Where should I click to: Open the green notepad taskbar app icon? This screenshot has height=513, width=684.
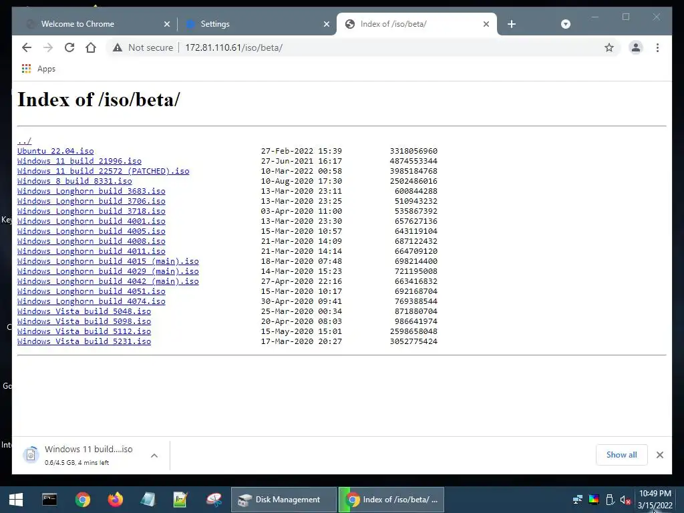click(180, 500)
